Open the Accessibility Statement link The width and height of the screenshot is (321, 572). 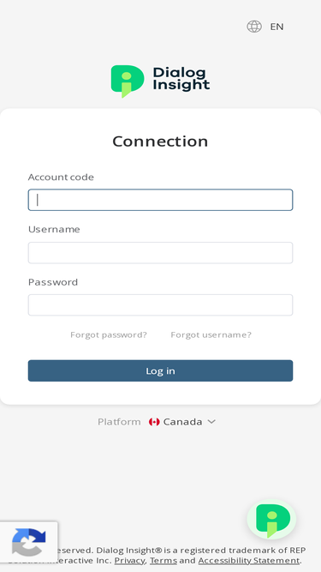[249, 560]
